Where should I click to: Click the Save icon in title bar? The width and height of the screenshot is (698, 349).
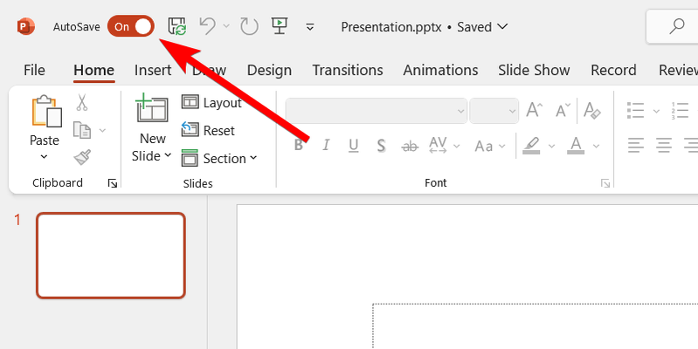176,26
